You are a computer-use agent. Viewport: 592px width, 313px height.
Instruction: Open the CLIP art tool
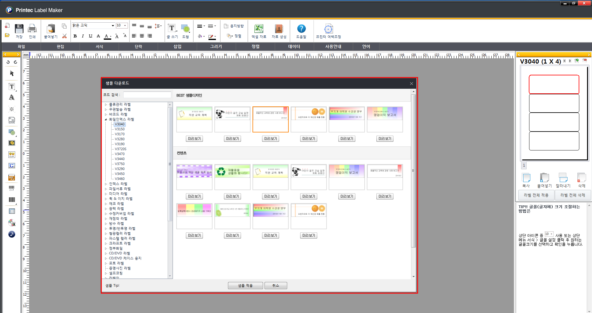pyautogui.click(x=12, y=154)
